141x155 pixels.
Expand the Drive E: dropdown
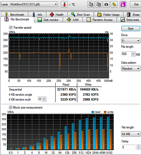click(x=131, y=41)
